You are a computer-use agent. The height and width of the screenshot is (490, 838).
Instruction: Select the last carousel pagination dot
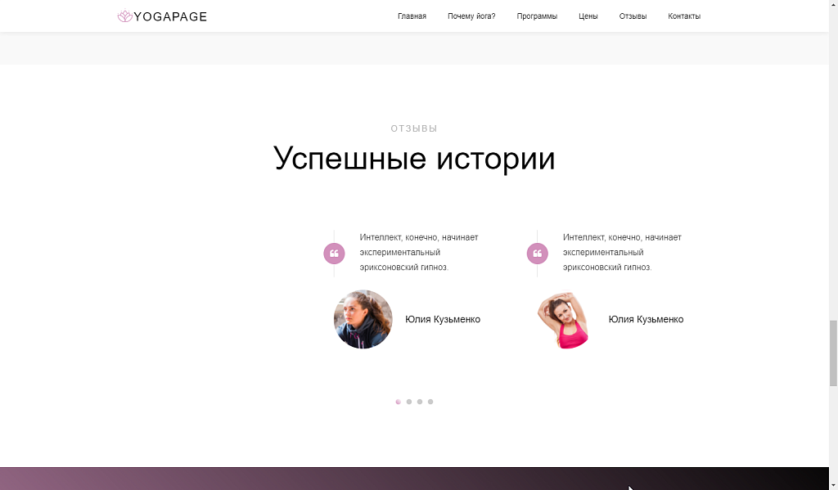pyautogui.click(x=430, y=402)
